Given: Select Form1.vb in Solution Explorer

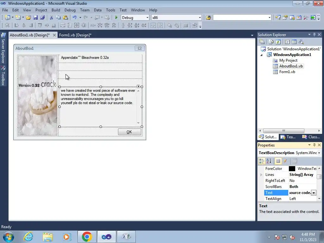Looking at the screenshot, I should 287,72.
